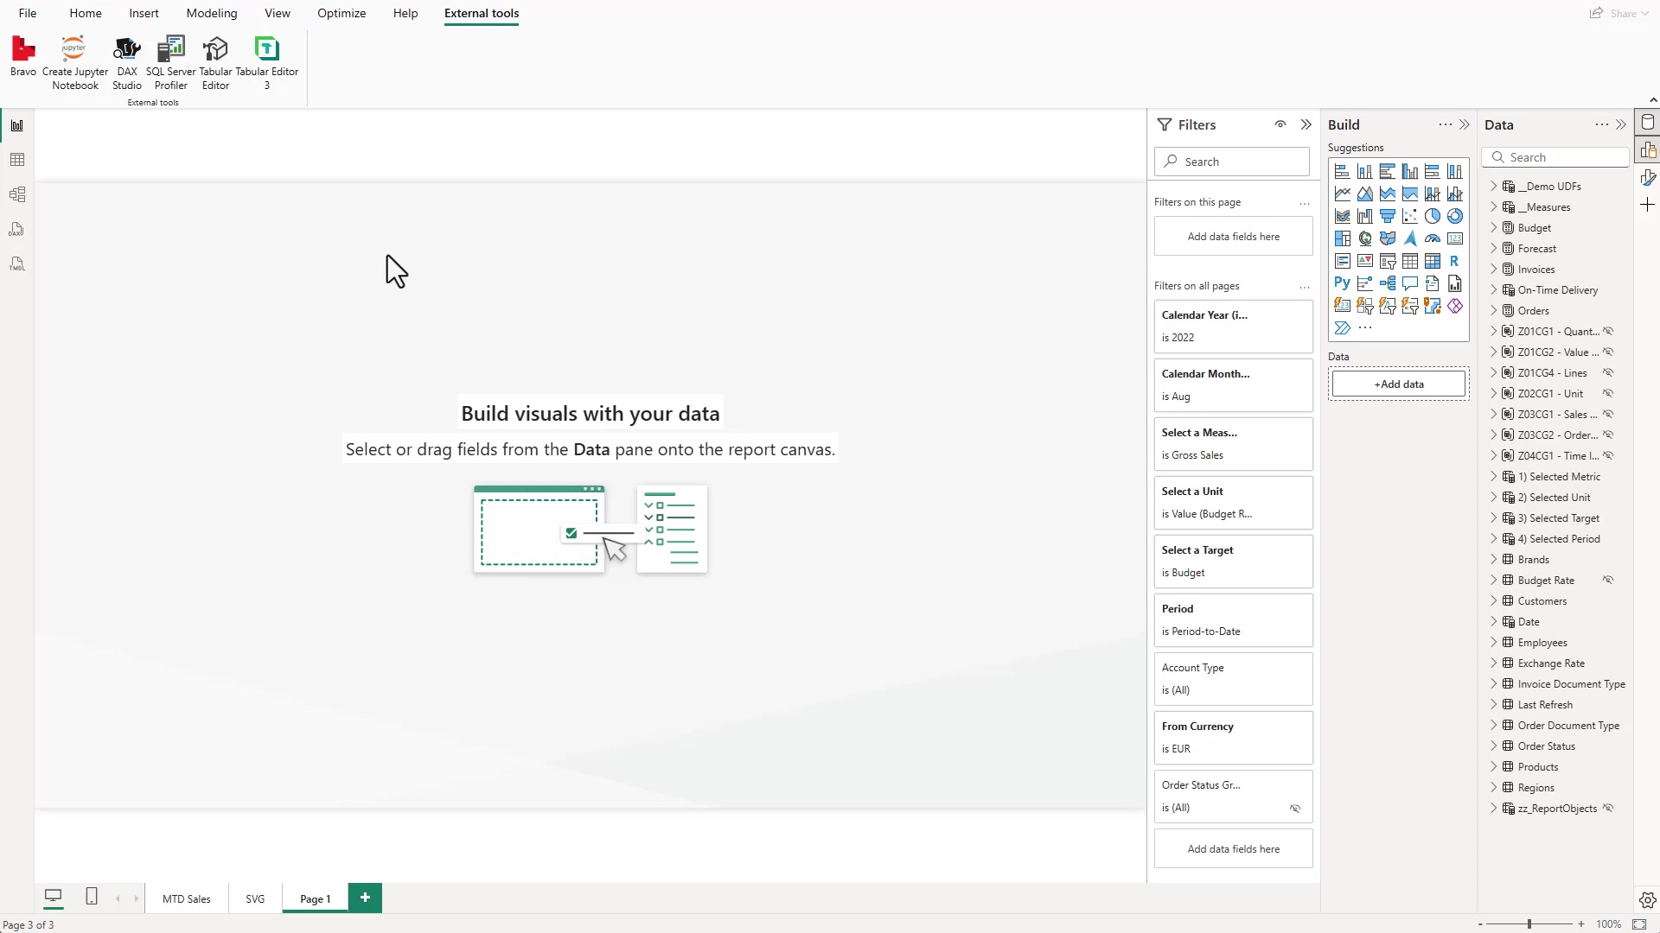Viewport: 1660px width, 933px height.
Task: Switch to SVG page tab
Action: tap(255, 898)
